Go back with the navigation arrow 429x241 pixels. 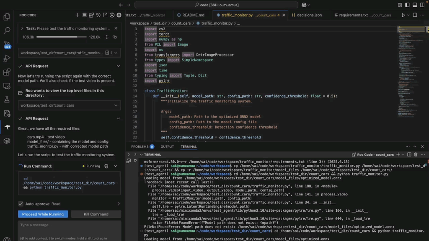(121, 5)
